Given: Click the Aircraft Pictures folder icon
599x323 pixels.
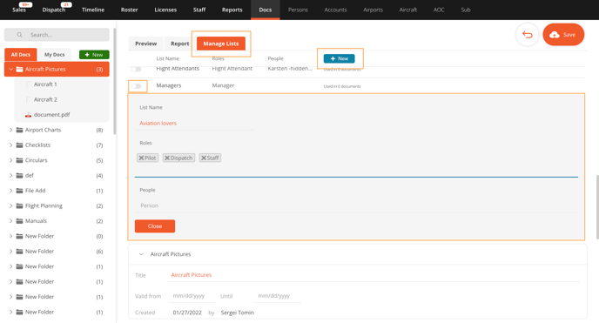Looking at the screenshot, I should point(19,69).
